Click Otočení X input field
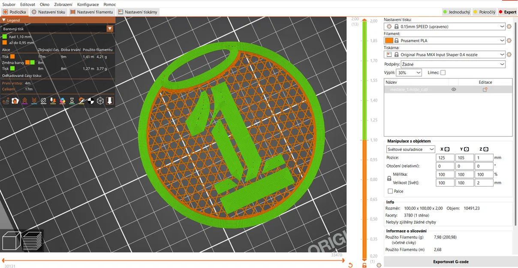 [445, 166]
